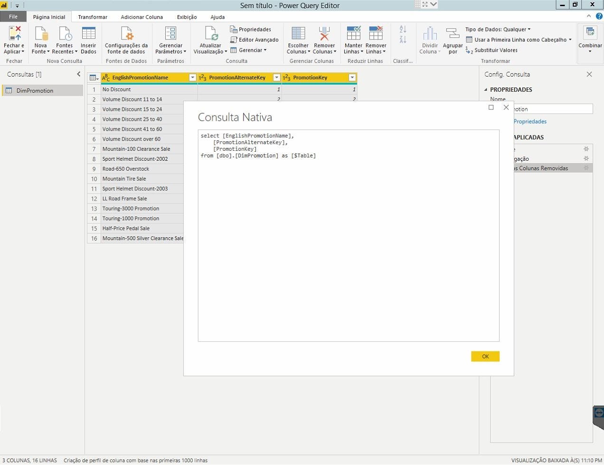Sort descending with the Z-A icon
The width and height of the screenshot is (604, 465).
point(403,39)
